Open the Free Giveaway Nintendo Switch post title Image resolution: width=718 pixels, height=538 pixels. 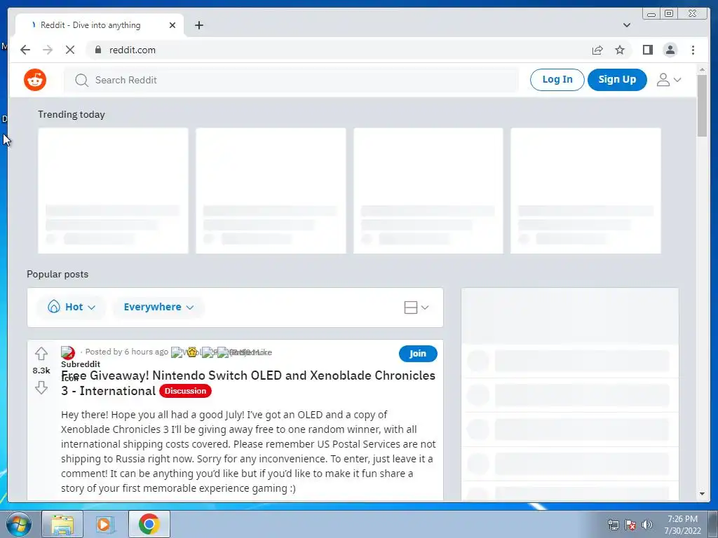pyautogui.click(x=248, y=383)
